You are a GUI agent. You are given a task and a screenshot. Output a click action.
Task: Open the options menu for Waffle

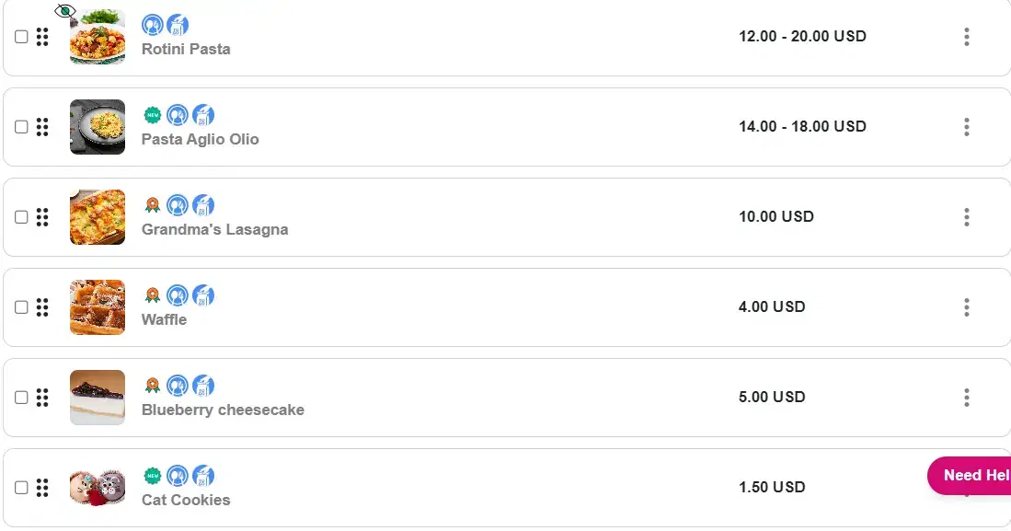point(966,307)
